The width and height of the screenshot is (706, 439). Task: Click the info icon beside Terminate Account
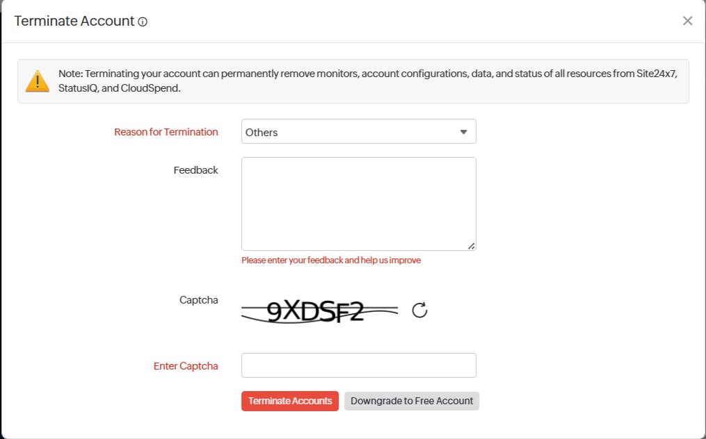click(x=143, y=22)
